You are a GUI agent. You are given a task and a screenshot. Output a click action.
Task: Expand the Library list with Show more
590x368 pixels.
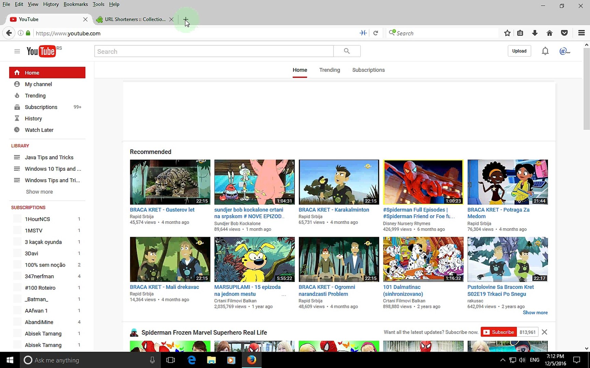click(40, 192)
